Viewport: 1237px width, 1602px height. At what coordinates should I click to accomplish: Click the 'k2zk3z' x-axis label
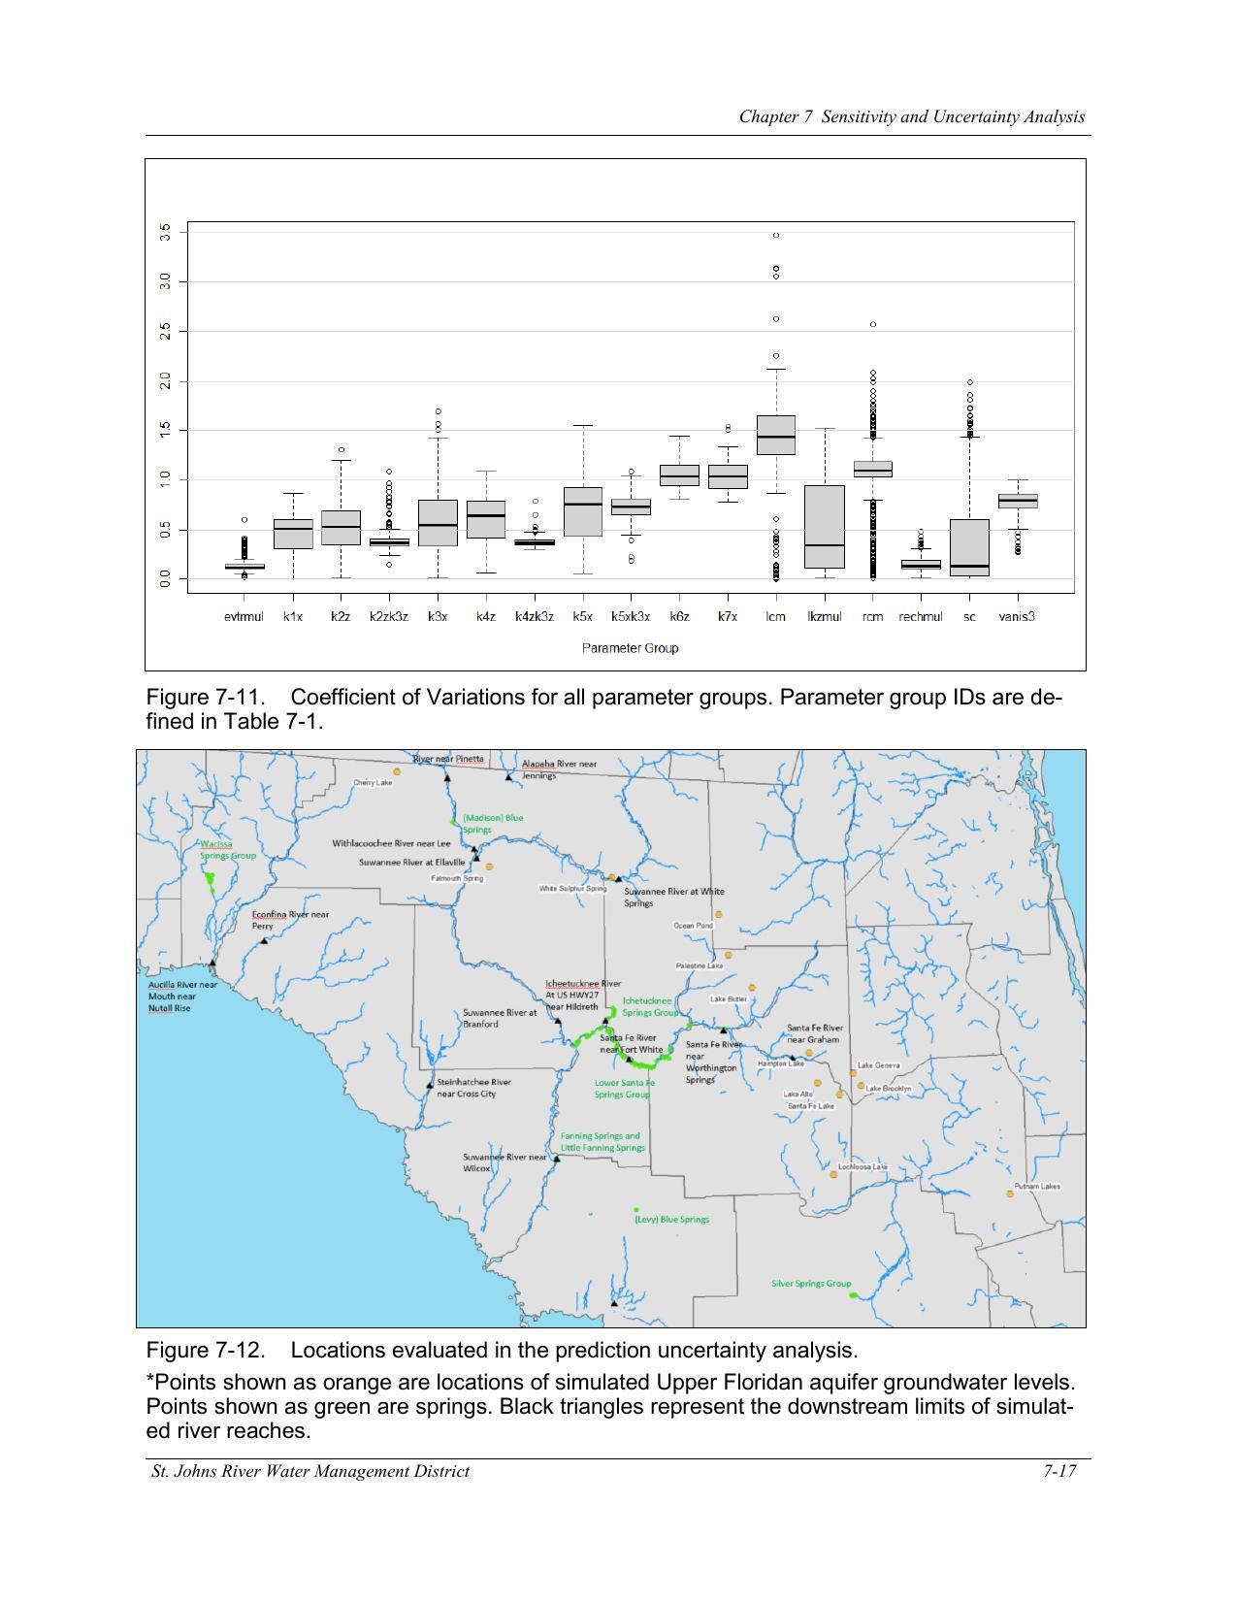pos(389,617)
